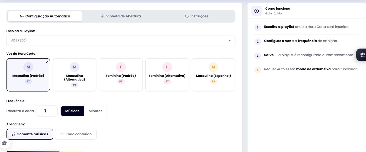This screenshot has height=152, width=366.
Task: Choose Todo conteúdo option
Action: 76,134
